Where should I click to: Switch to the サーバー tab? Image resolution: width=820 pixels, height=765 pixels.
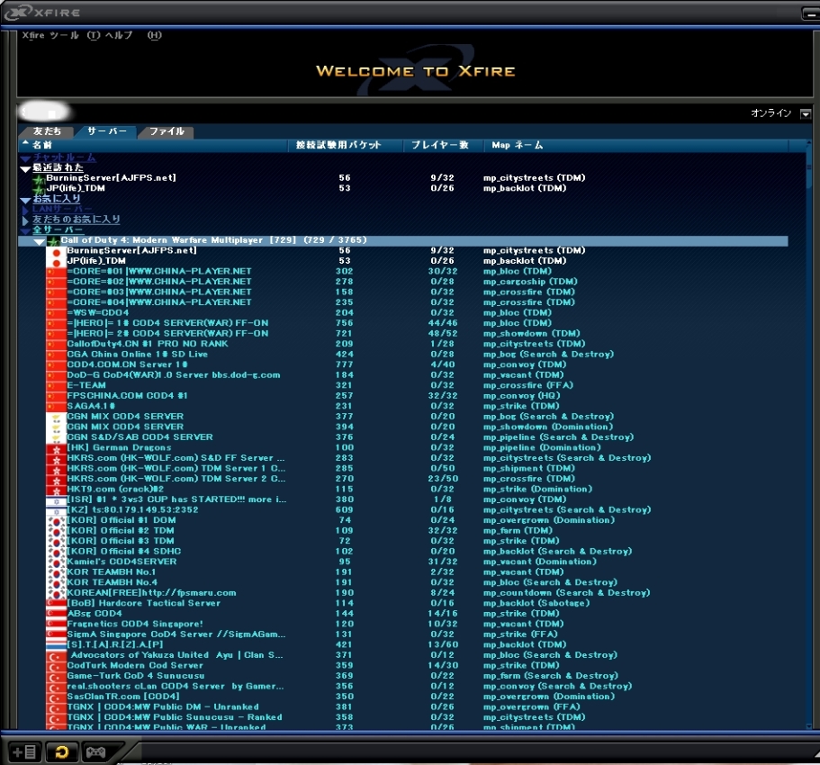(x=107, y=131)
